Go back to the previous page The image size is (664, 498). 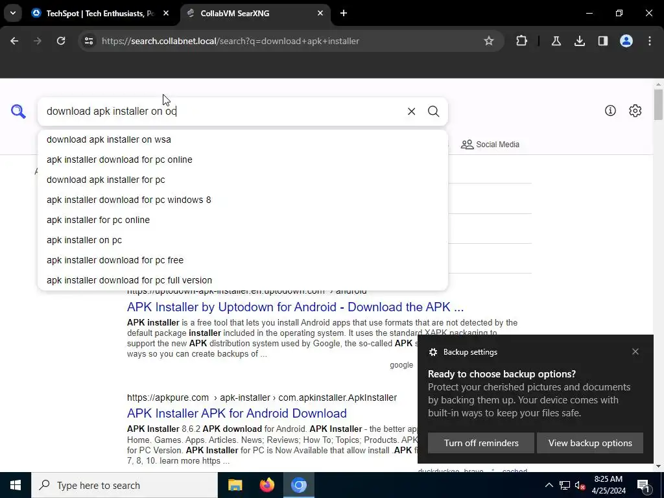(x=14, y=41)
